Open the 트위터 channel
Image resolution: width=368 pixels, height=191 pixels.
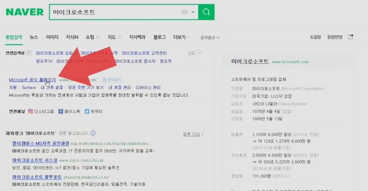pyautogui.click(x=94, y=112)
